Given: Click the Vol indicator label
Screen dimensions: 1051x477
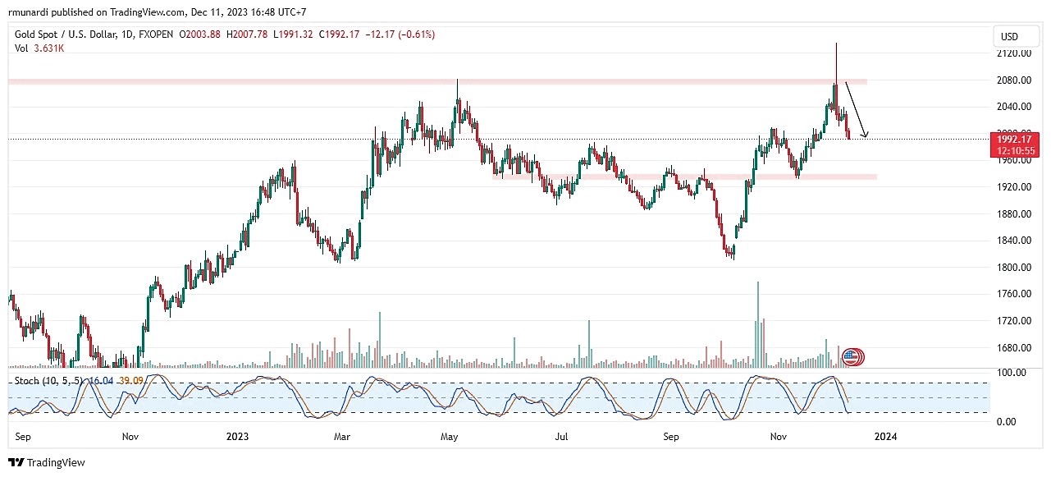Looking at the screenshot, I should (21, 48).
